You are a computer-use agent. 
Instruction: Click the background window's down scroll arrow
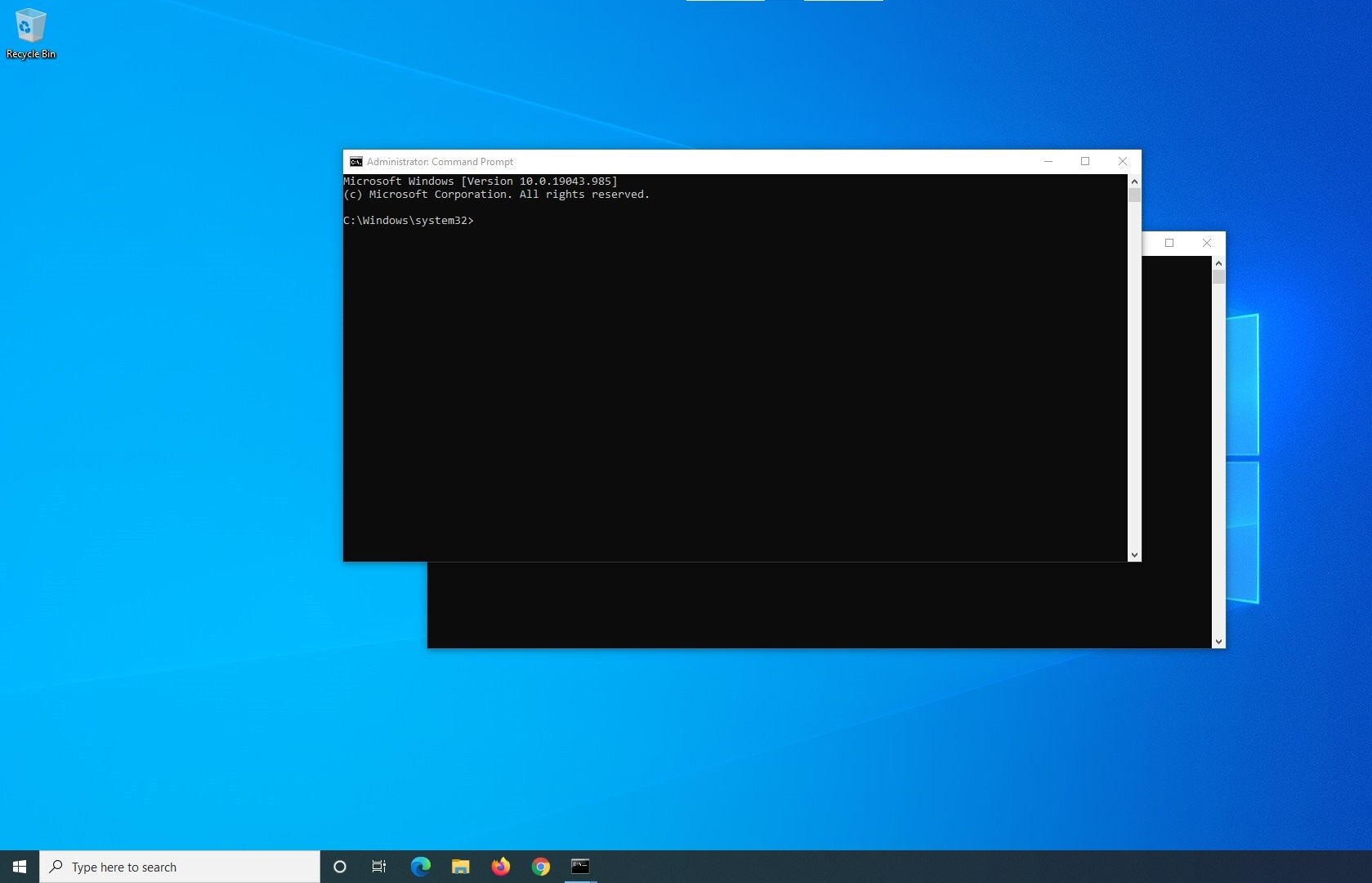[1218, 643]
